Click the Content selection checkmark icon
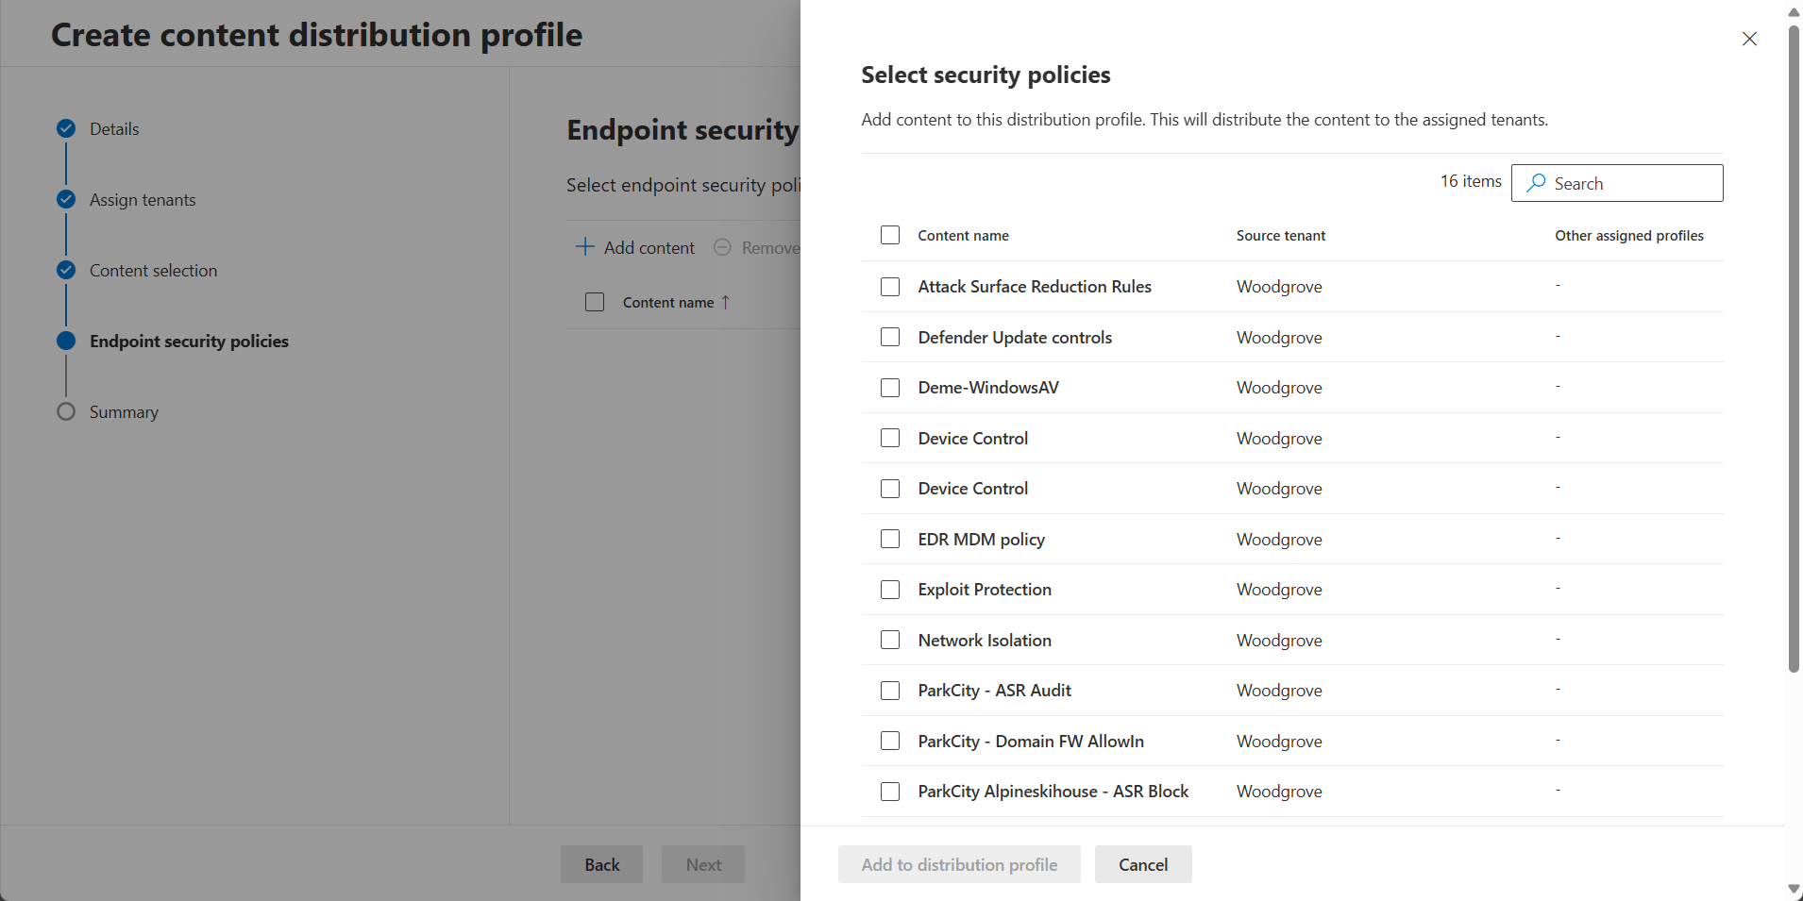This screenshot has width=1803, height=901. point(65,270)
